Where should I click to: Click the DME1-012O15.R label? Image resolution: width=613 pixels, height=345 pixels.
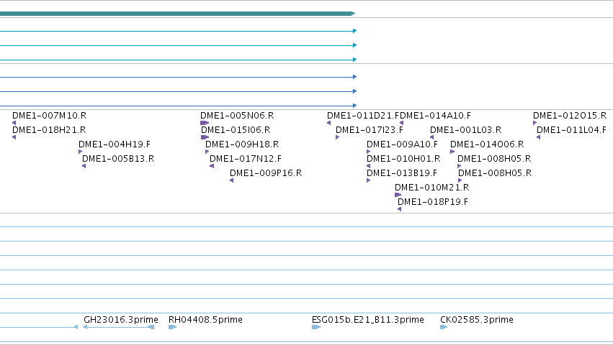pos(570,116)
